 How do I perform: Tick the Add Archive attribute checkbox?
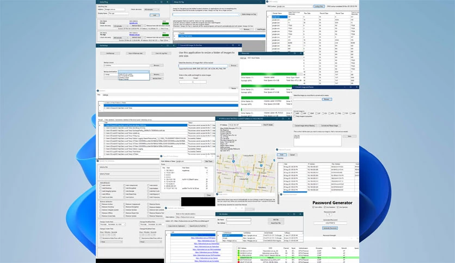[101, 185]
